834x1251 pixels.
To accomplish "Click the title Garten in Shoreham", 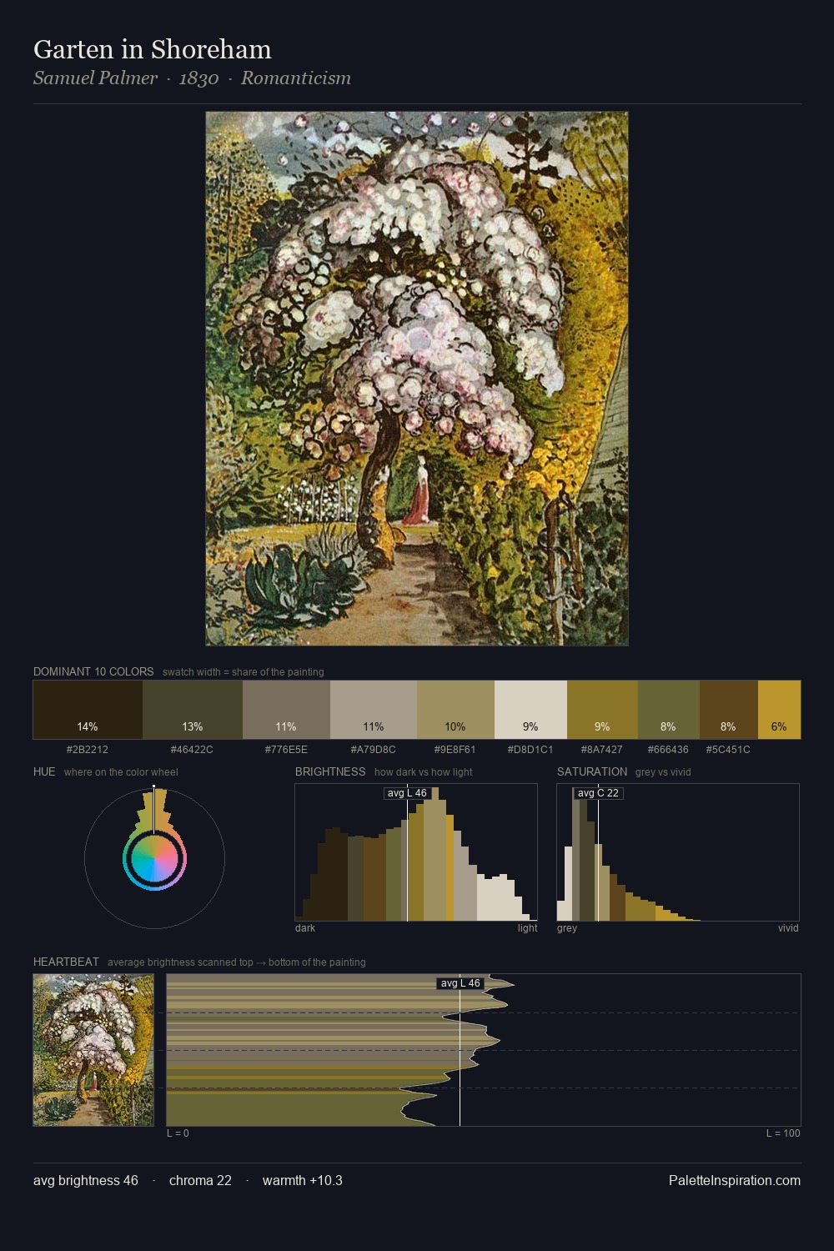I will point(153,49).
